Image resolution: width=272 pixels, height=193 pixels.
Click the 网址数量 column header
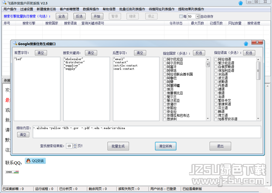click(235, 23)
